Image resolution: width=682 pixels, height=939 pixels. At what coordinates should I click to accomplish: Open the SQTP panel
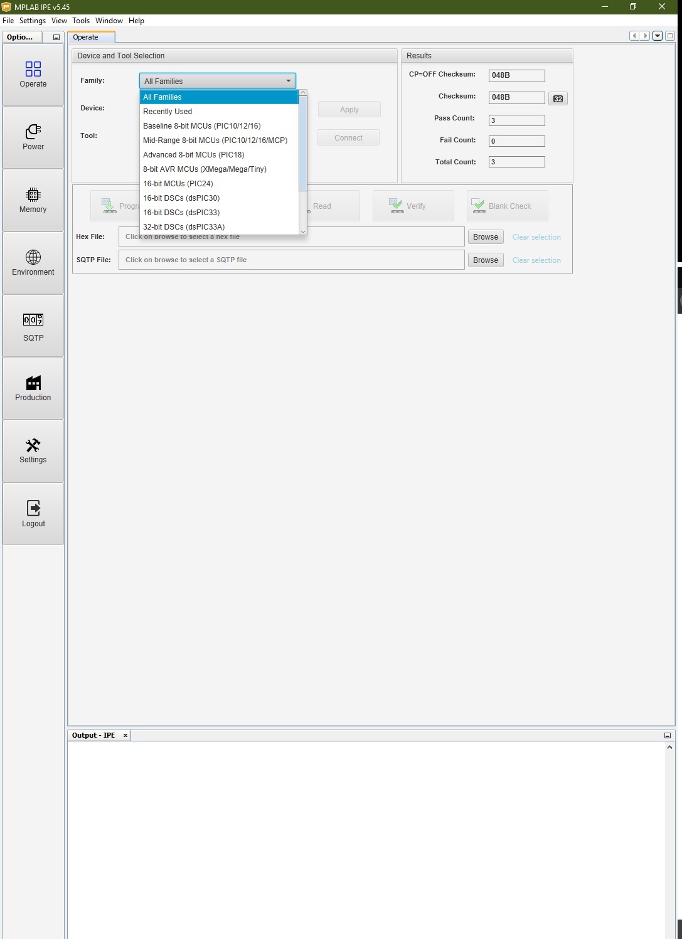[x=33, y=326]
